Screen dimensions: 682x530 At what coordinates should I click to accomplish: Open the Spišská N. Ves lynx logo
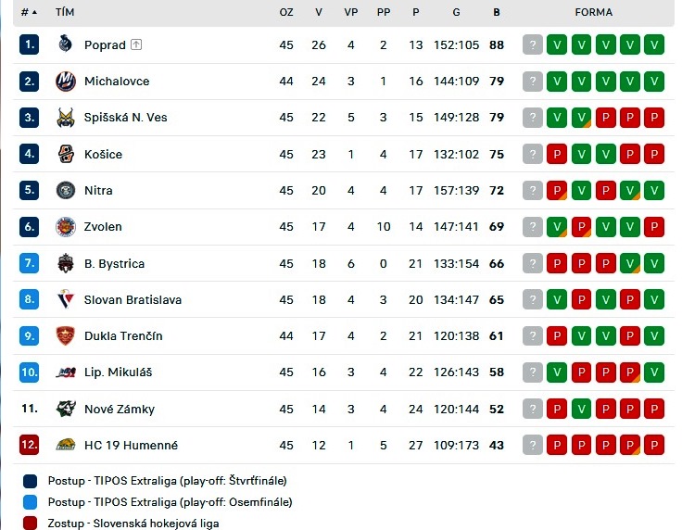tap(65, 118)
